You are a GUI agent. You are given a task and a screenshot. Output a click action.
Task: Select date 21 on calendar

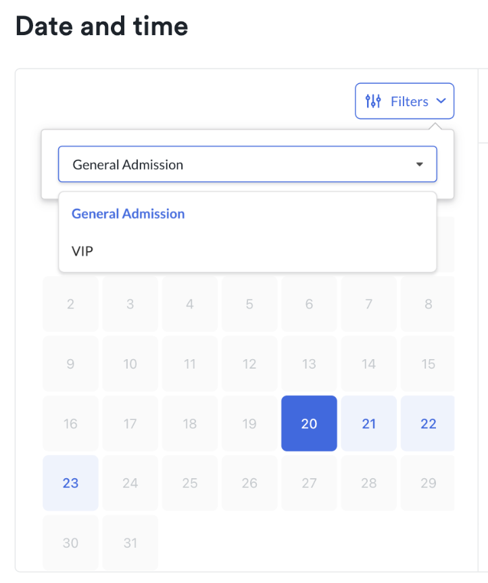(368, 423)
